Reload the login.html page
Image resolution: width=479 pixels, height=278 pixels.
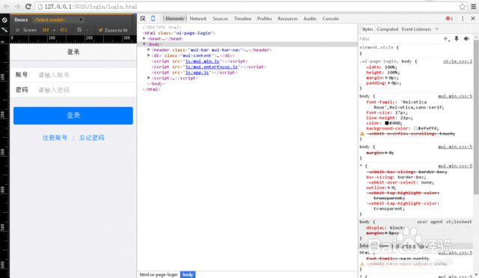click(28, 7)
